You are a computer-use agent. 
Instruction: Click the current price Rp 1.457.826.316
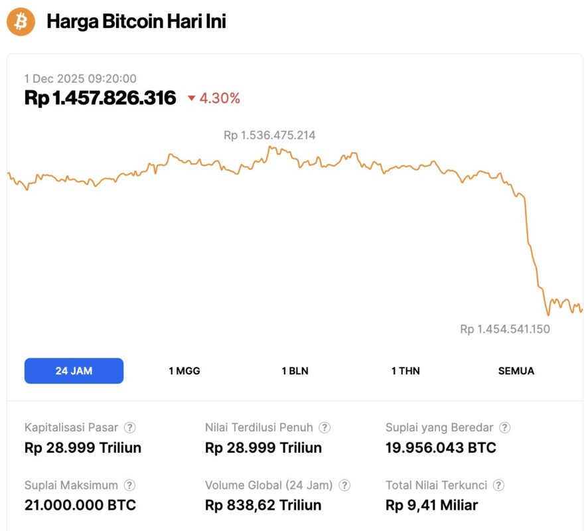point(100,98)
